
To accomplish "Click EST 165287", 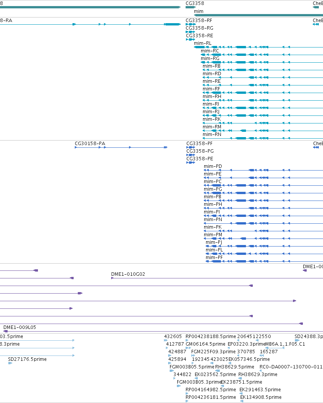I will [x=269, y=352].
